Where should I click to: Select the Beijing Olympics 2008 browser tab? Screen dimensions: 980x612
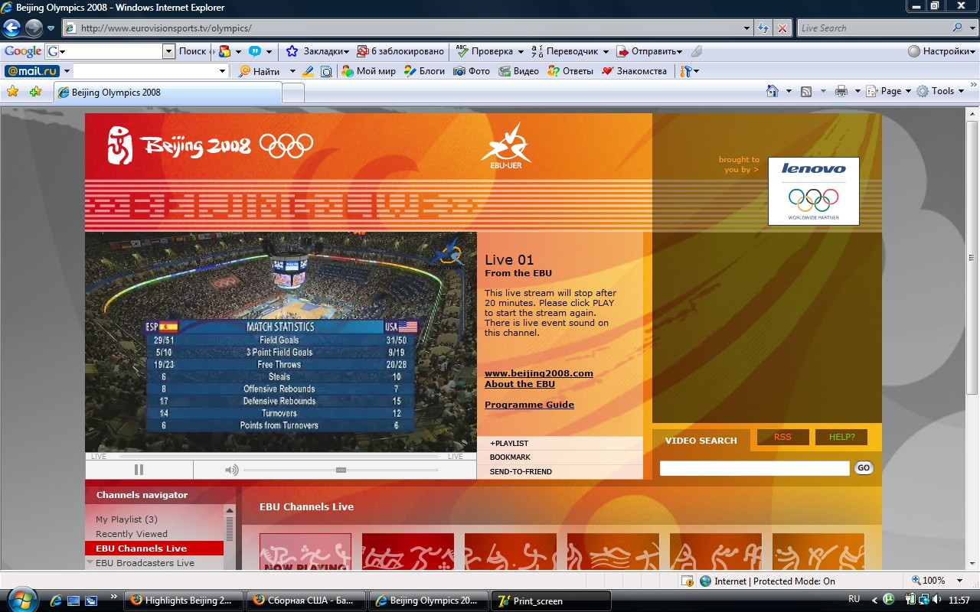tap(168, 92)
